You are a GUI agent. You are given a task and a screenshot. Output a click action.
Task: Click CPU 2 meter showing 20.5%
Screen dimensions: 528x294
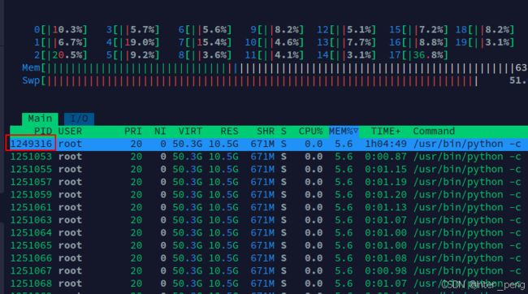point(61,55)
